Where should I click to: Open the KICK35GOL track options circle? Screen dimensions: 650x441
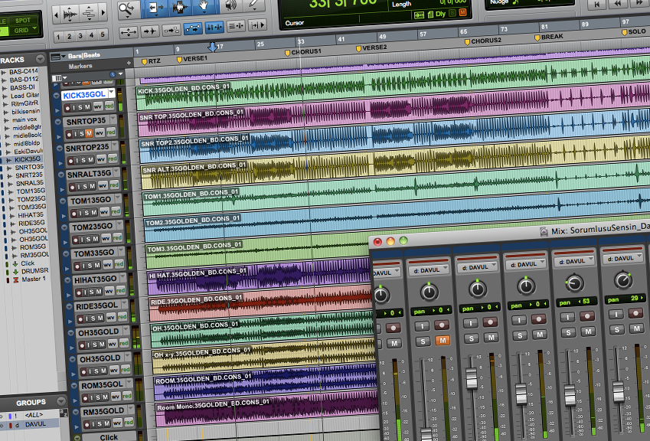(x=57, y=96)
